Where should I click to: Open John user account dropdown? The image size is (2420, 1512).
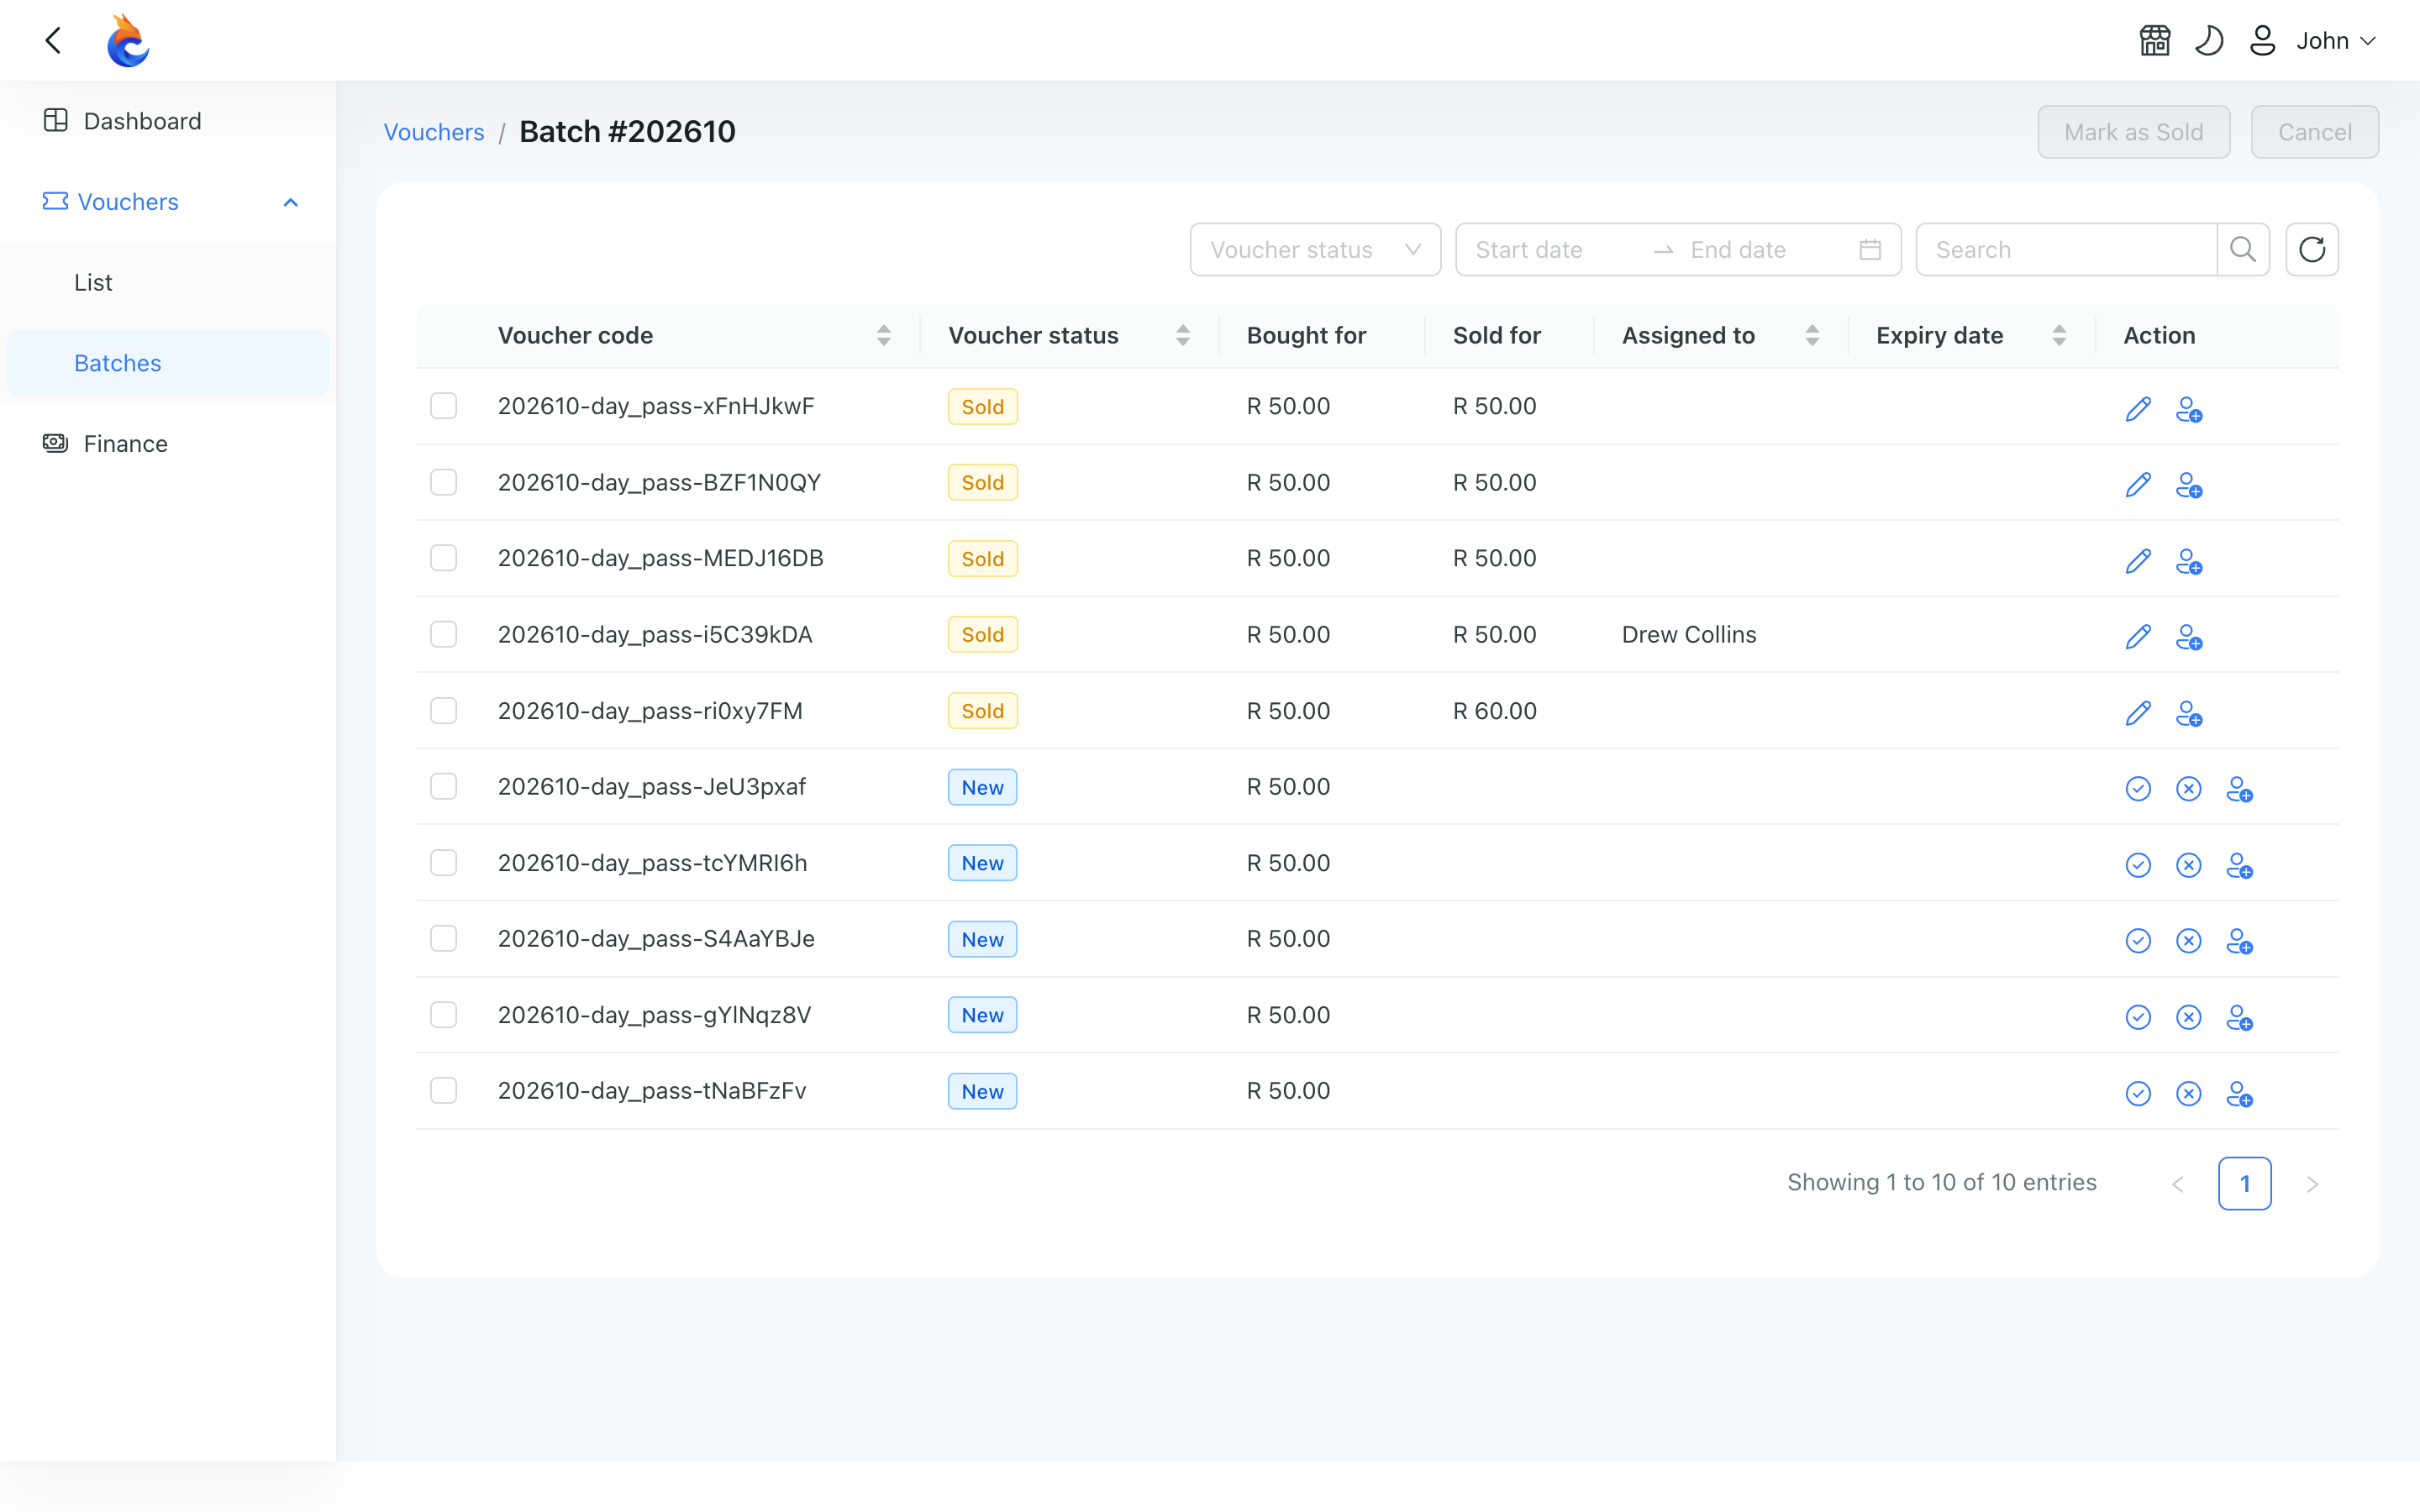2312,41
